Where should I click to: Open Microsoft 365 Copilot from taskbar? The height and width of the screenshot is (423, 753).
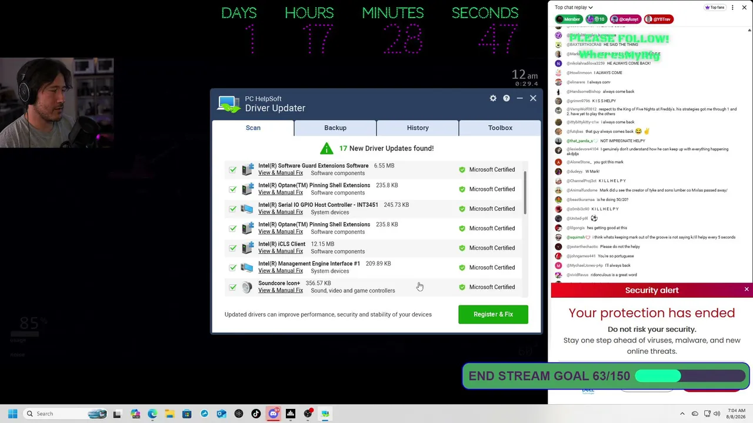click(x=135, y=414)
